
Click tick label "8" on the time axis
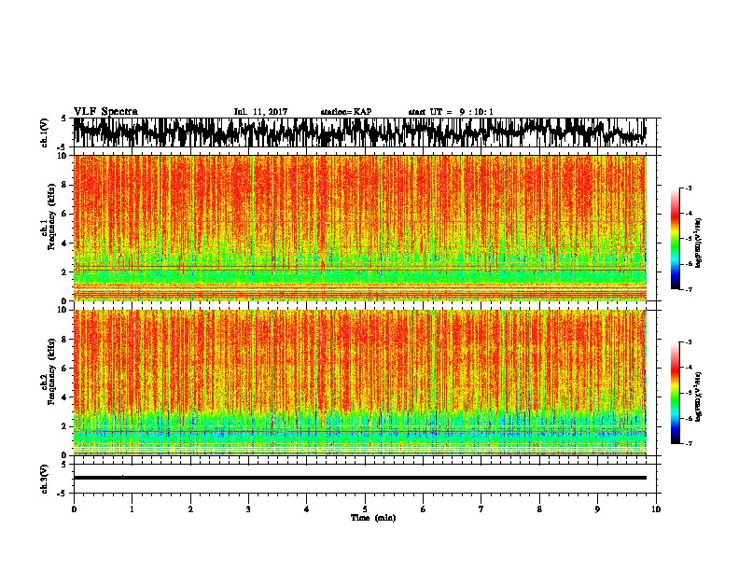pos(539,509)
